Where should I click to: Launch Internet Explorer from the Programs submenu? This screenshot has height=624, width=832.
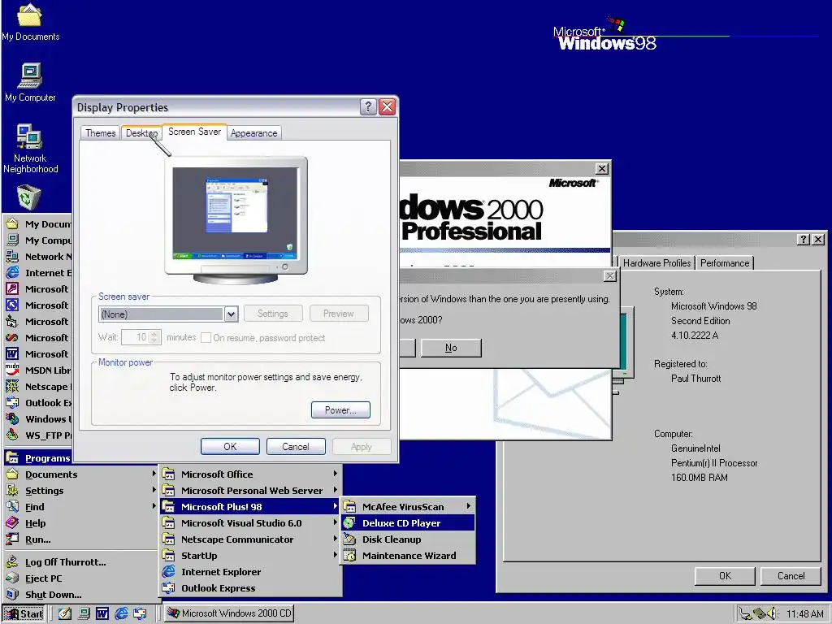[x=250, y=572]
